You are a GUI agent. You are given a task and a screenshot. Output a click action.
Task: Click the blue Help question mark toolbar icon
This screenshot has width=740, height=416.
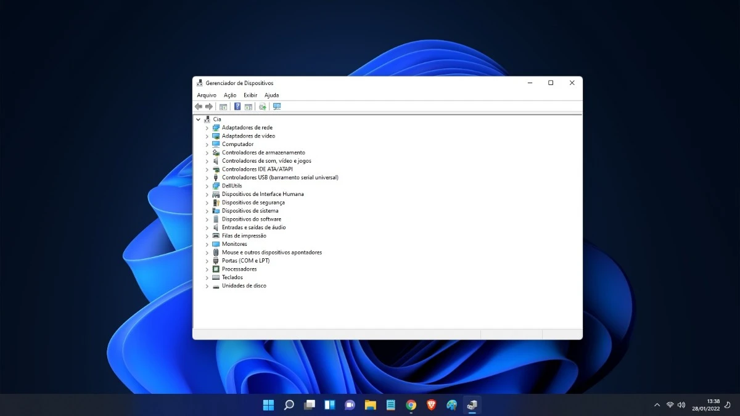pos(237,107)
